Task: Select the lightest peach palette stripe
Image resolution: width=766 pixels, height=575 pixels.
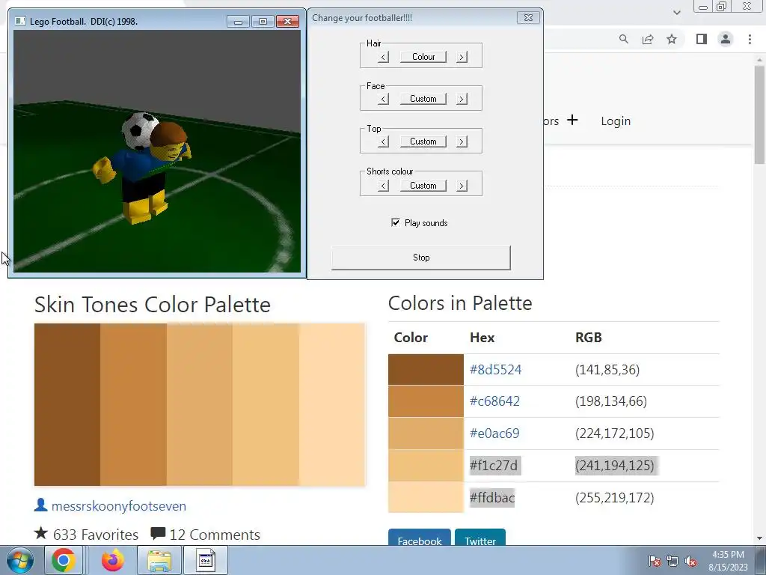Action: 332,404
